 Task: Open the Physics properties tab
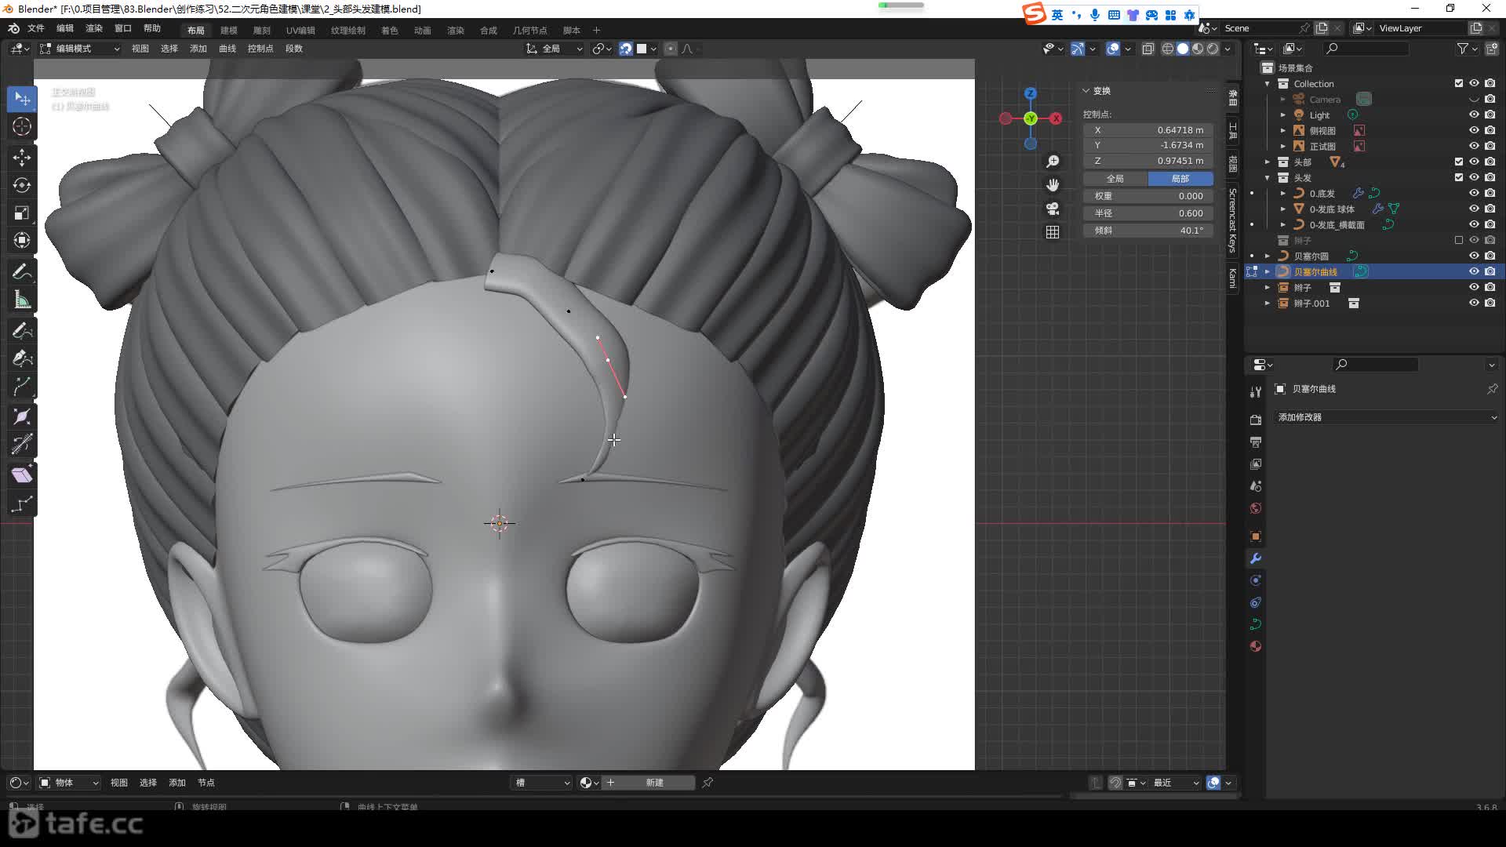pyautogui.click(x=1256, y=580)
